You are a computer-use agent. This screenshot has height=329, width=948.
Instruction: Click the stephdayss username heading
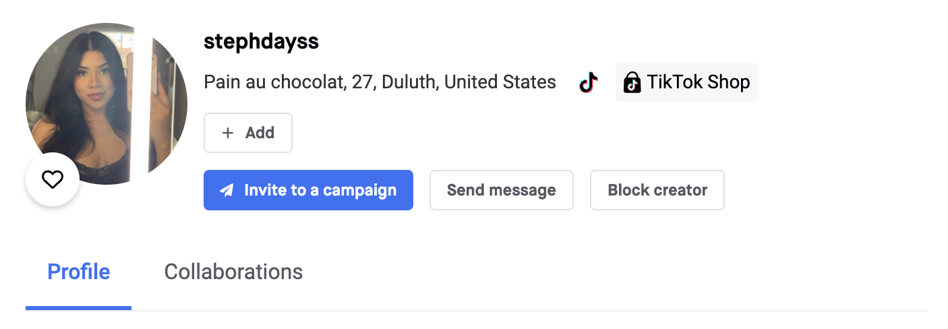(x=261, y=41)
